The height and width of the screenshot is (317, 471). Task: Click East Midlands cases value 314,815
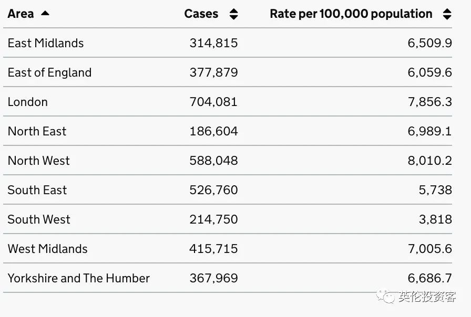coord(213,43)
